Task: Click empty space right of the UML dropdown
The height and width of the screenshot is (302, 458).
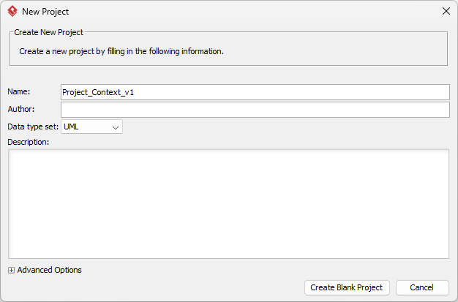Action: (285, 127)
